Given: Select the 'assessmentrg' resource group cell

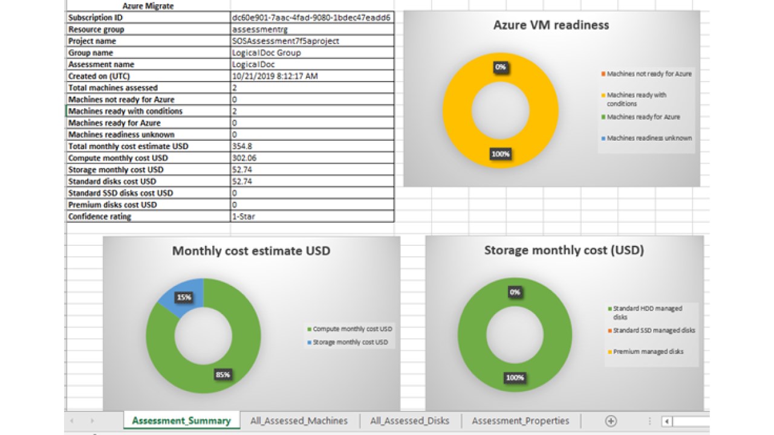Looking at the screenshot, I should click(x=312, y=29).
